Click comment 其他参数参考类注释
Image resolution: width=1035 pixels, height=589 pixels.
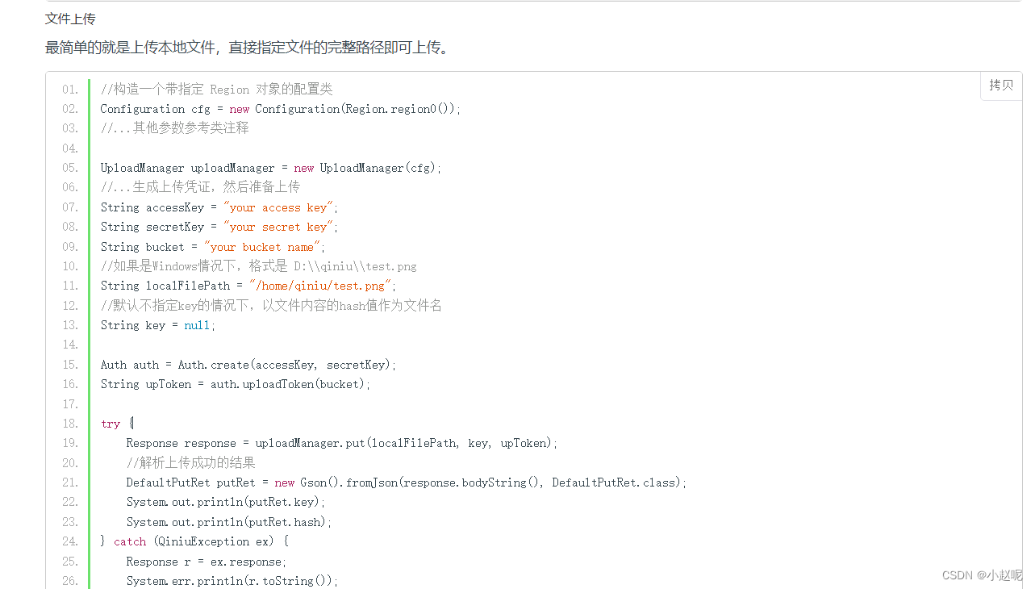(x=175, y=128)
